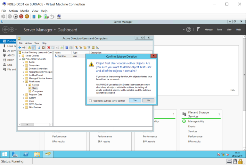Select the NTDS Quotas node

pyautogui.click(x=35, y=104)
